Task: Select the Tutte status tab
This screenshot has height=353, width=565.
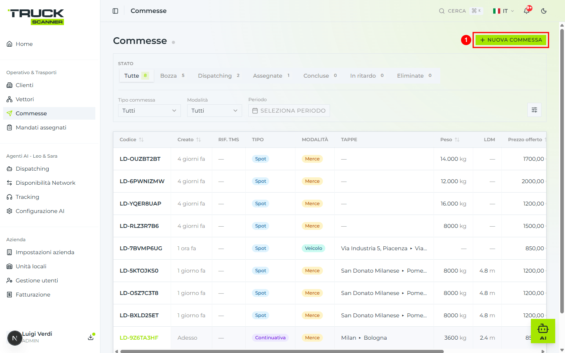Action: [136, 76]
